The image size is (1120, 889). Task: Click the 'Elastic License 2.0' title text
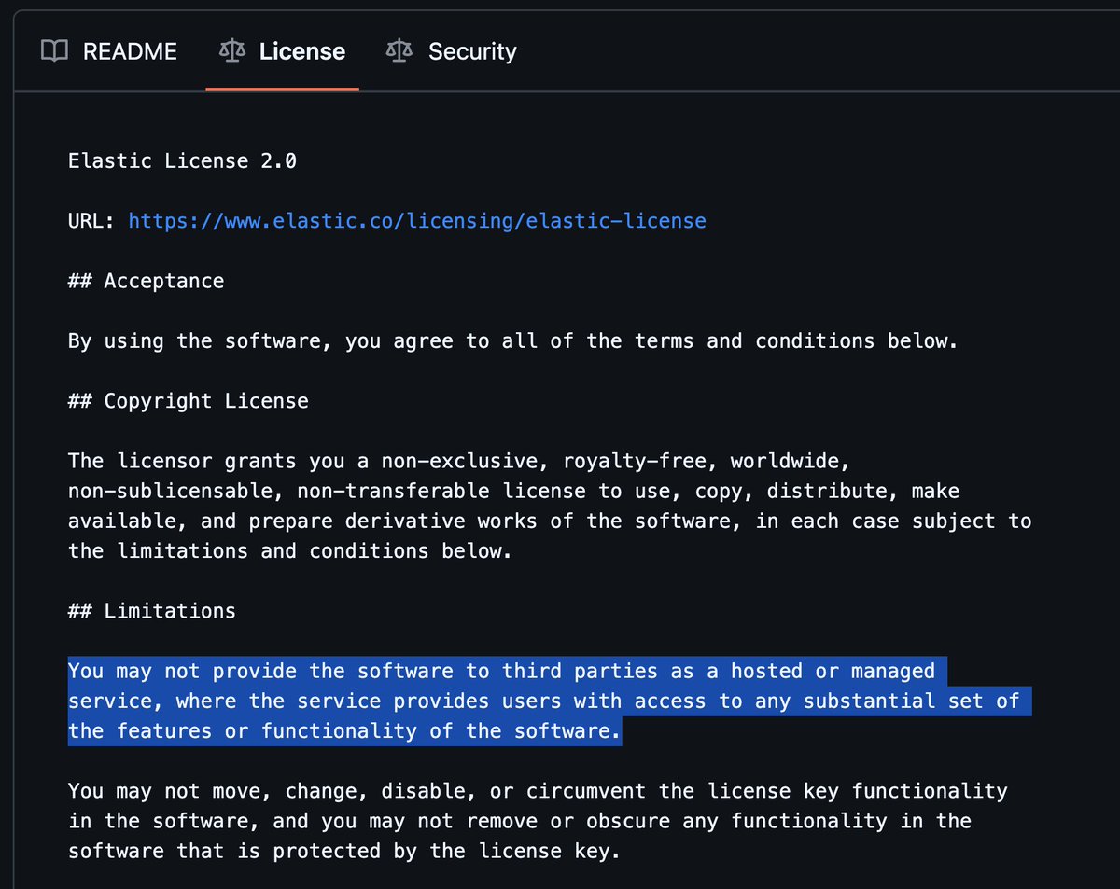coord(182,160)
